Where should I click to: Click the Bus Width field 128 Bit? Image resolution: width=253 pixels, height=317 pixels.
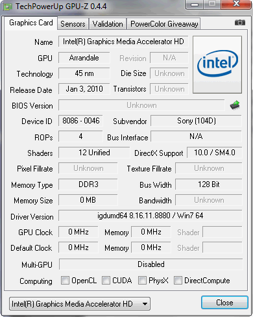point(209,184)
